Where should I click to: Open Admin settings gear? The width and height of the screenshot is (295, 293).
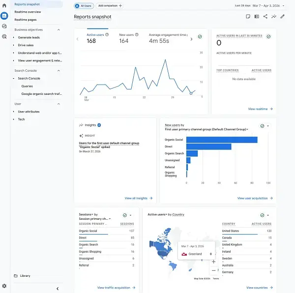pos(4,286)
